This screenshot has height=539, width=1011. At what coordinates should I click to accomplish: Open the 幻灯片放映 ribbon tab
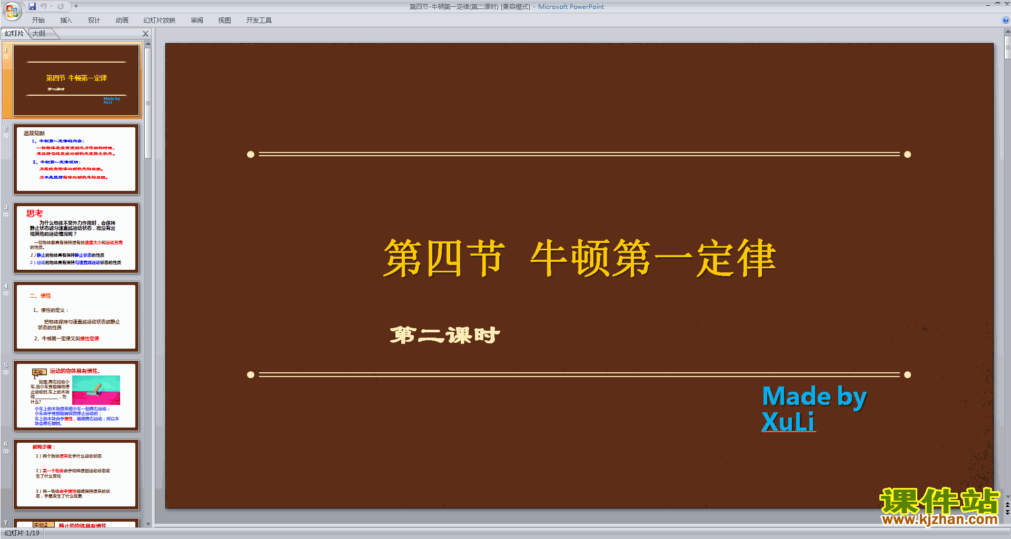click(x=159, y=21)
